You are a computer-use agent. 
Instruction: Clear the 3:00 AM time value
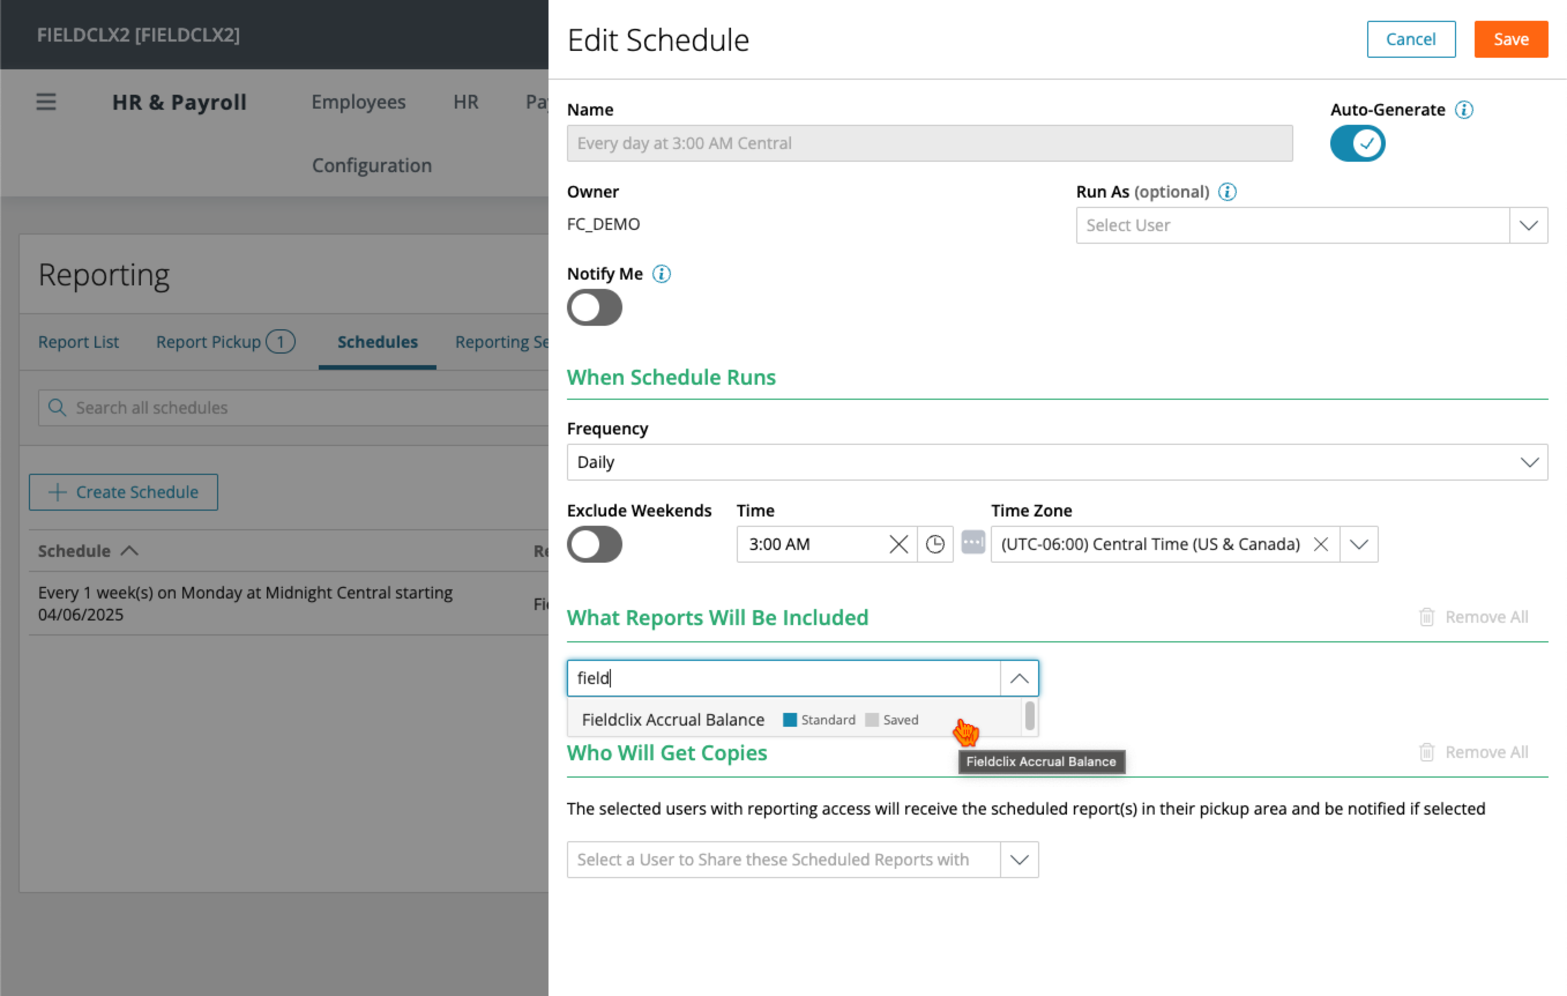click(898, 544)
